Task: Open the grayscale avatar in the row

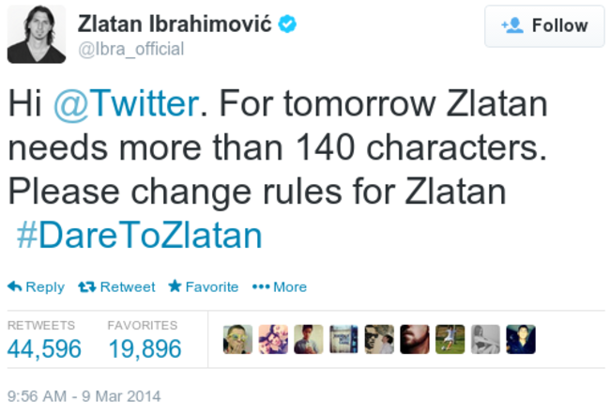Action: [x=485, y=340]
